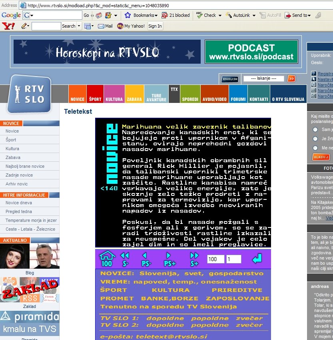Click the Horoskopi na RTVSLO banner
The width and height of the screenshot is (333, 340).
107,52
